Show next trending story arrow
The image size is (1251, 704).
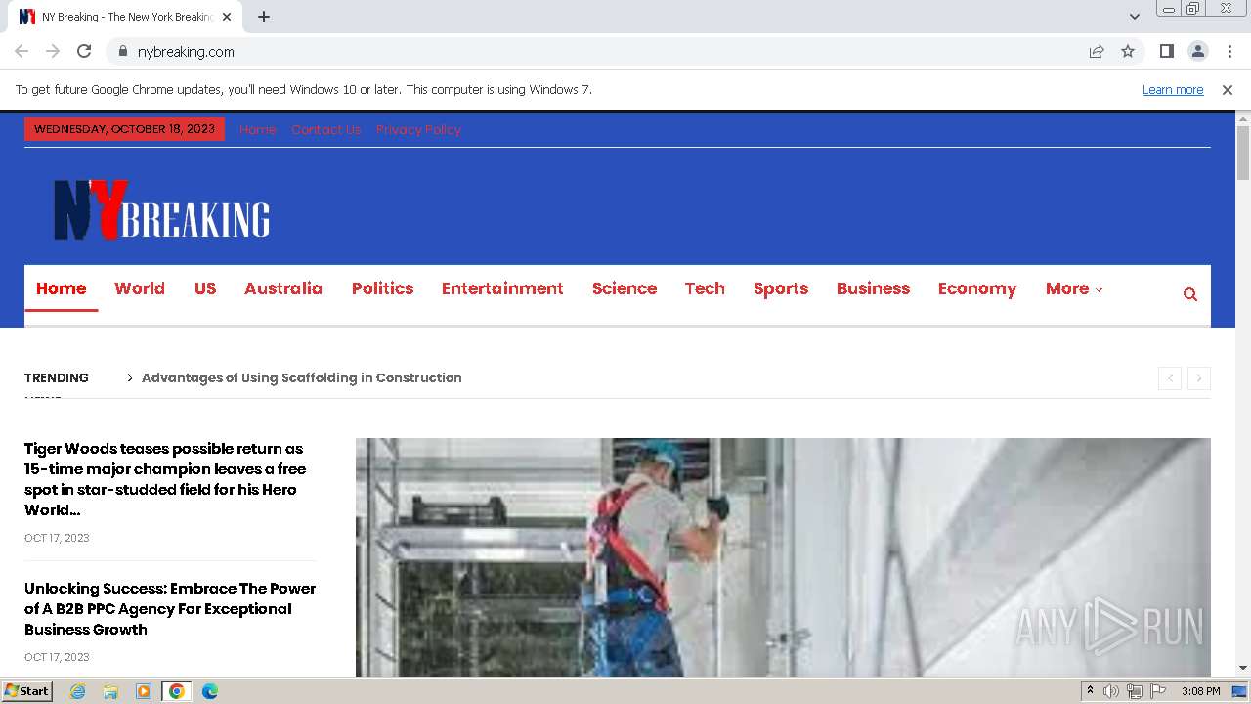pos(1199,378)
